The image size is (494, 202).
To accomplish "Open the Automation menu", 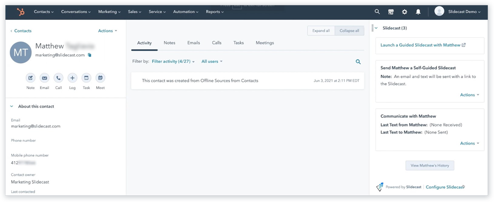I will pyautogui.click(x=186, y=12).
